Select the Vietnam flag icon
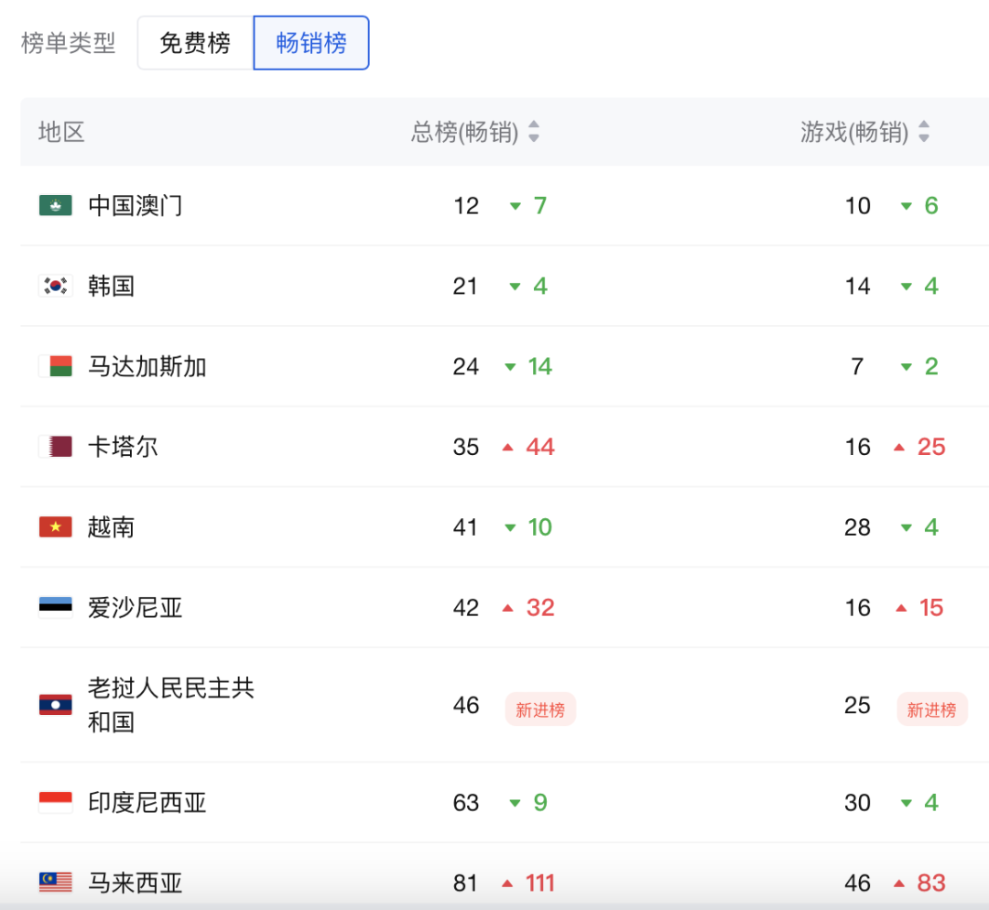Screen dimensions: 989x910 click(55, 527)
